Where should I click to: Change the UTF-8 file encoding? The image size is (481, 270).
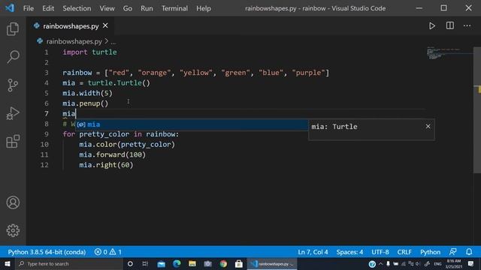pos(380,252)
